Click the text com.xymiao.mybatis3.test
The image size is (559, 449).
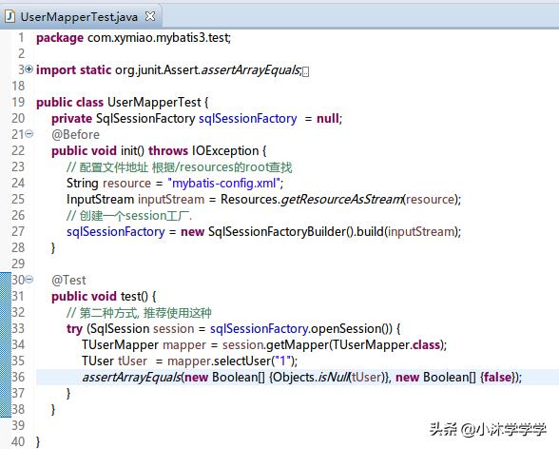(158, 38)
